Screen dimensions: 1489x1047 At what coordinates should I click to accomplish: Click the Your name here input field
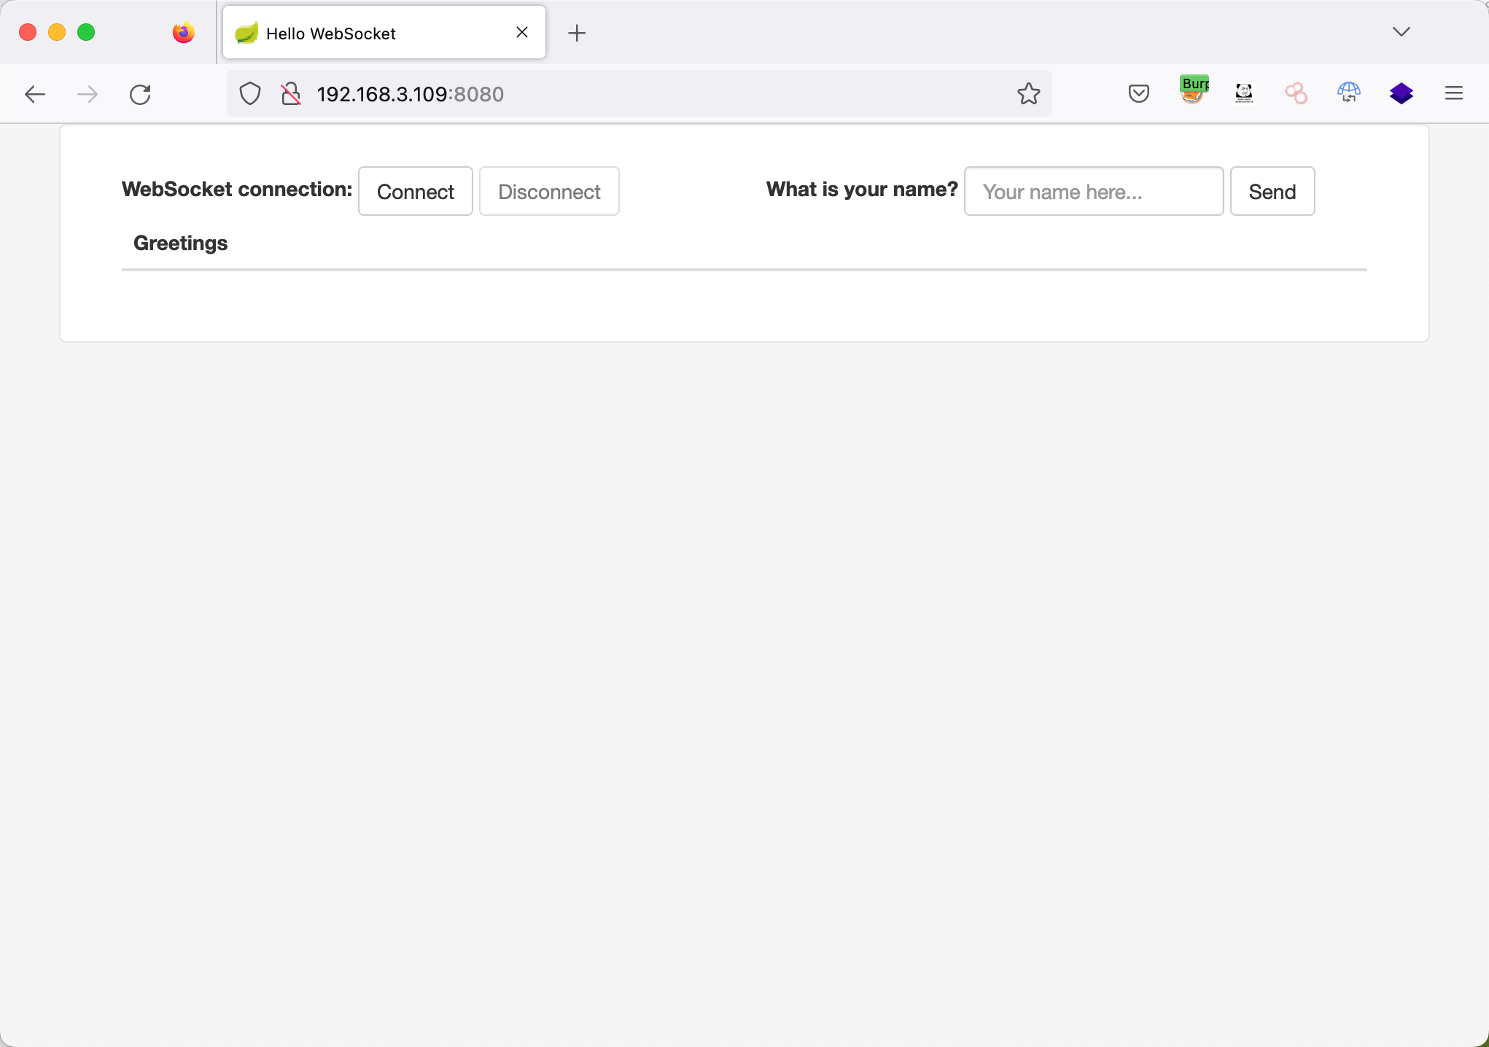[1093, 192]
